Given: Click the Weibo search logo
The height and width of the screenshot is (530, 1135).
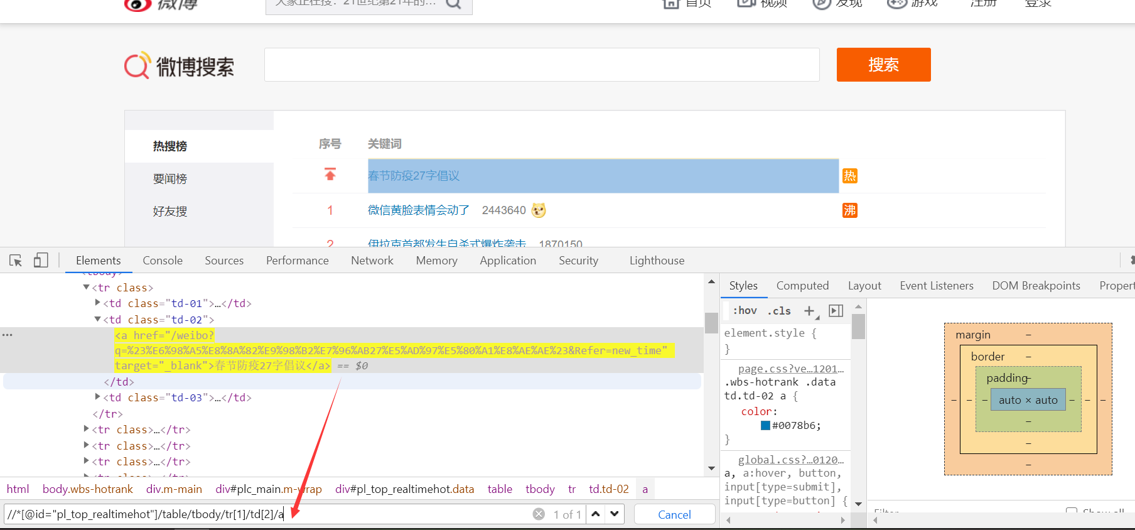Looking at the screenshot, I should [x=179, y=65].
